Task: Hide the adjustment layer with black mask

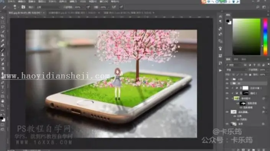Action: pos(227,93)
